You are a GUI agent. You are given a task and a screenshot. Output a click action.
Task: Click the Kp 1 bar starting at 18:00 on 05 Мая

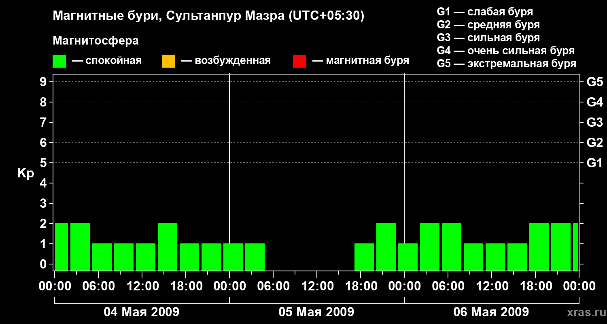[364, 257]
